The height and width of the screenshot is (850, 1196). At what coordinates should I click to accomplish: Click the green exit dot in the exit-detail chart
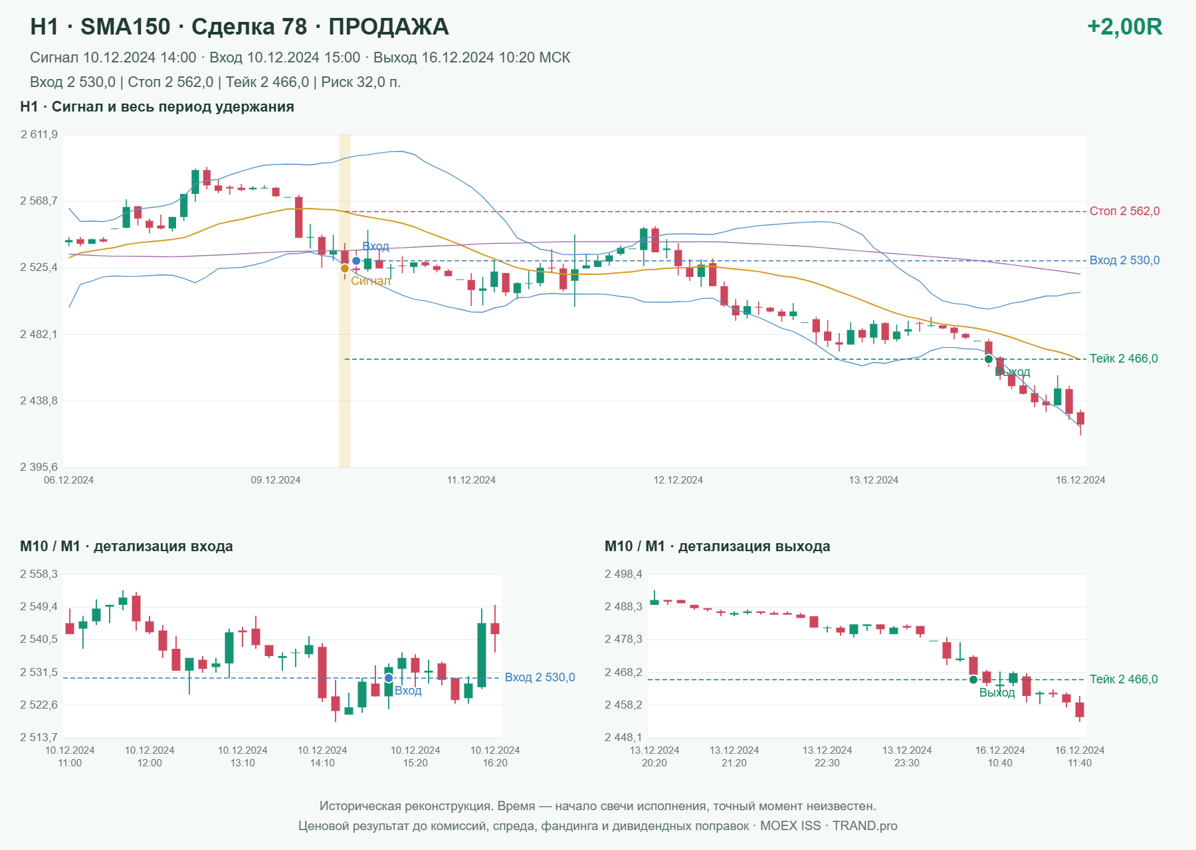973,679
